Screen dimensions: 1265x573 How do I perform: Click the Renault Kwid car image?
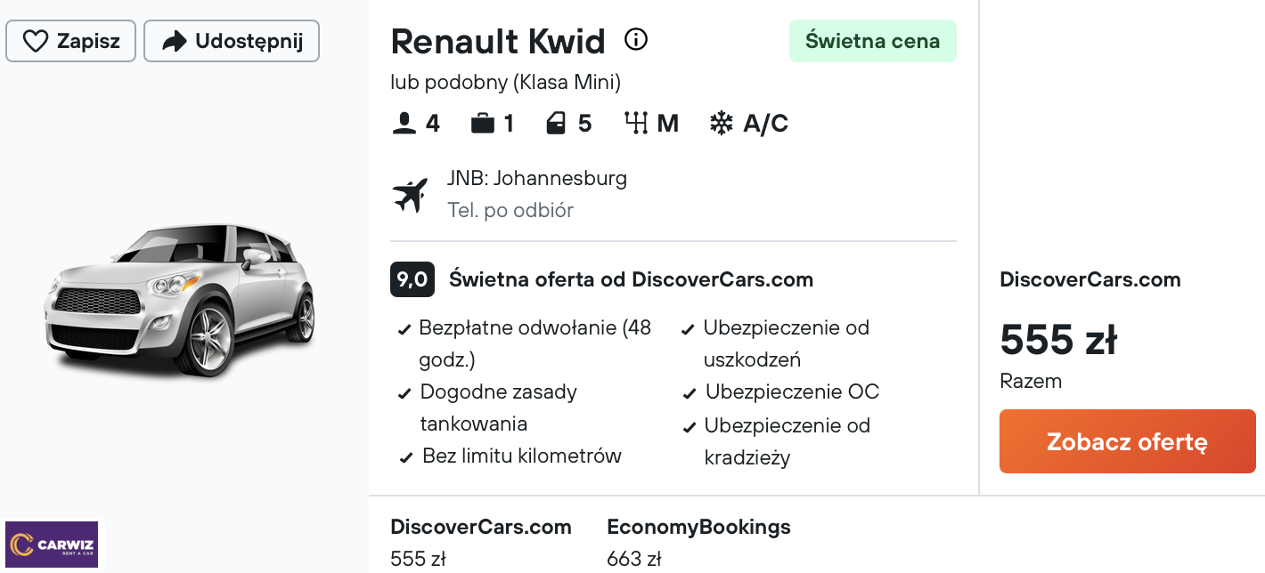click(x=180, y=298)
